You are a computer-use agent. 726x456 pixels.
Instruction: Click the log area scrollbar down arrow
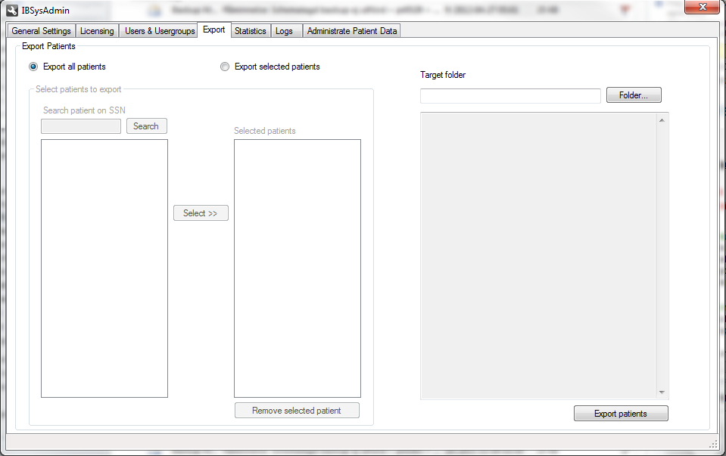(662, 392)
